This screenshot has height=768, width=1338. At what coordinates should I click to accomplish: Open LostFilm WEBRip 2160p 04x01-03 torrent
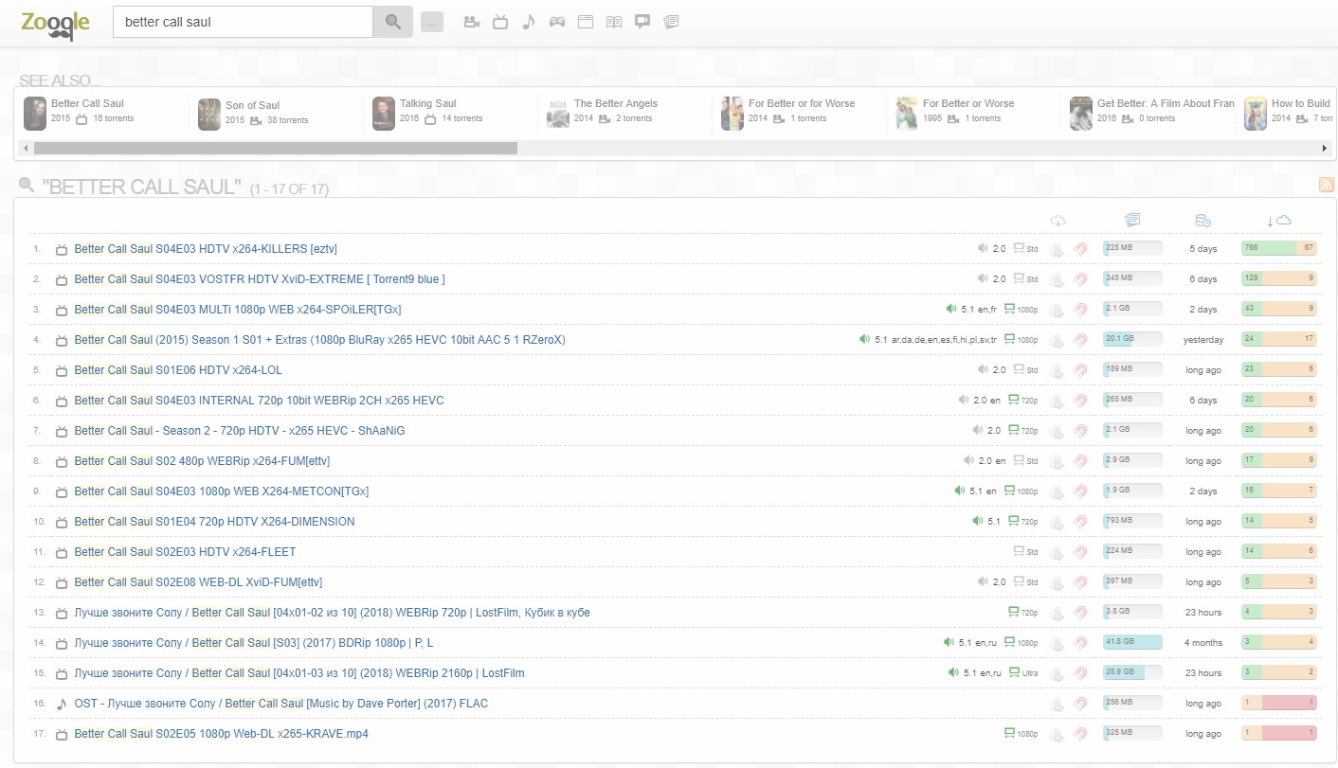tap(299, 673)
